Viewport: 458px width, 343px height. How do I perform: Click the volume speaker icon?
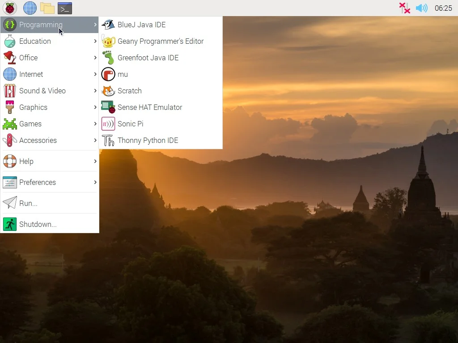421,8
